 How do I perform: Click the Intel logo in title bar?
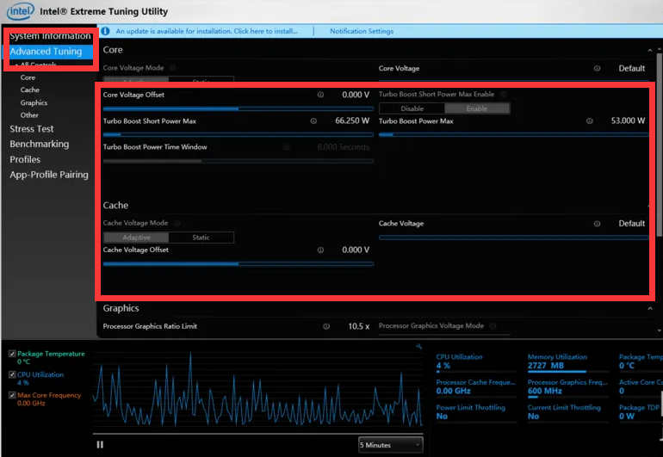20,11
